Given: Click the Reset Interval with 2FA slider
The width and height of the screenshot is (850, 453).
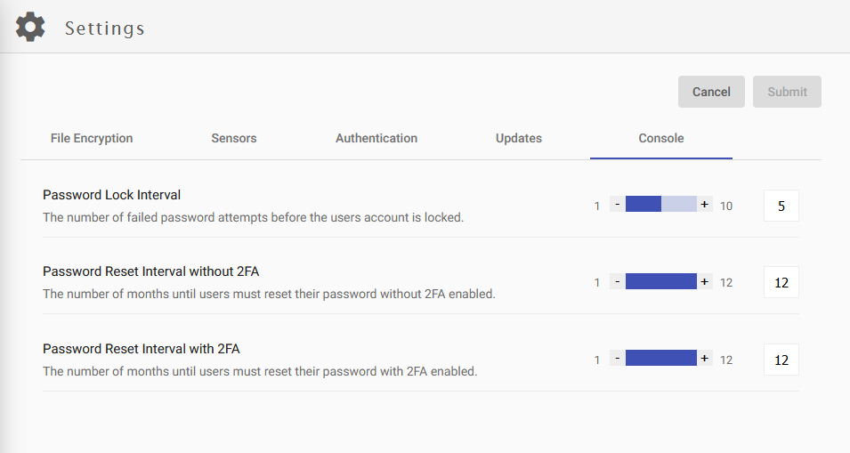Looking at the screenshot, I should coord(660,359).
